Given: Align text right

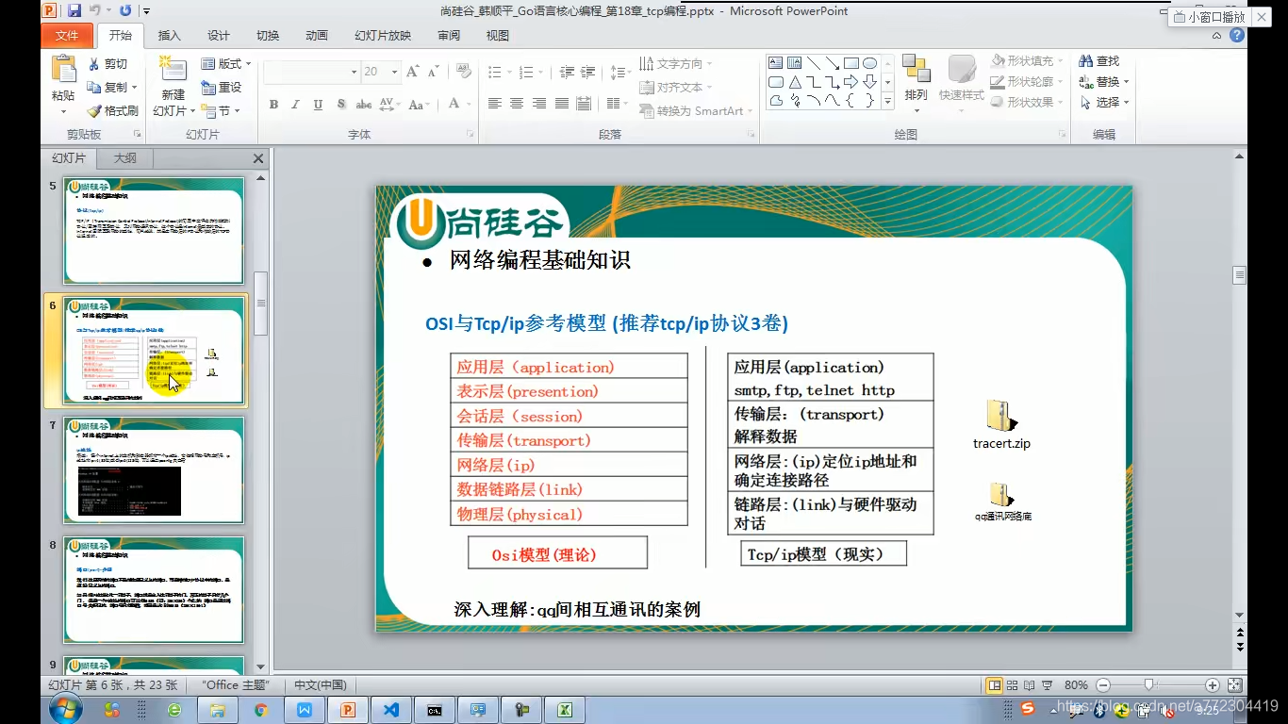Looking at the screenshot, I should (539, 104).
